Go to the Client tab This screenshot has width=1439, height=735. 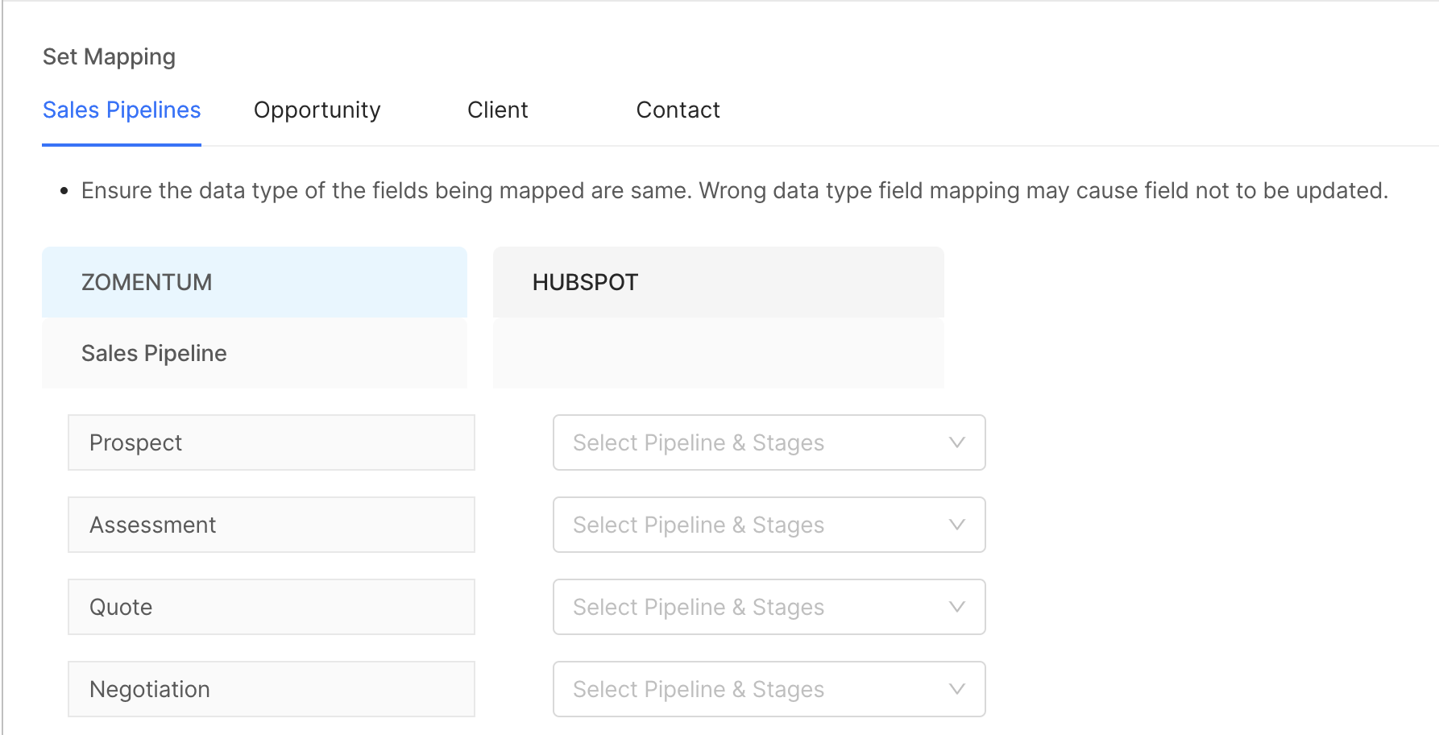point(497,110)
